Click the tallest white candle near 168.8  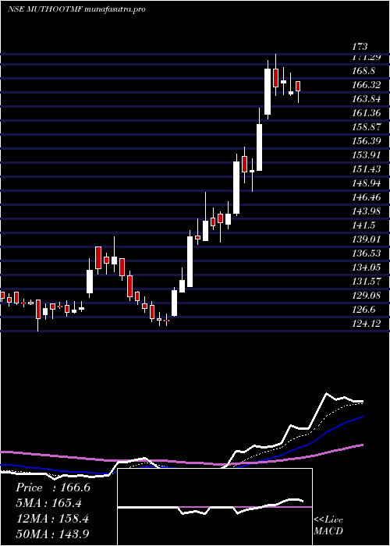[268, 91]
